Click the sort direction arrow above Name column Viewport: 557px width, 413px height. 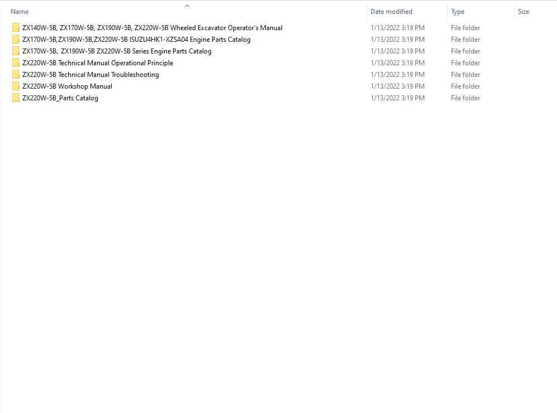(187, 6)
